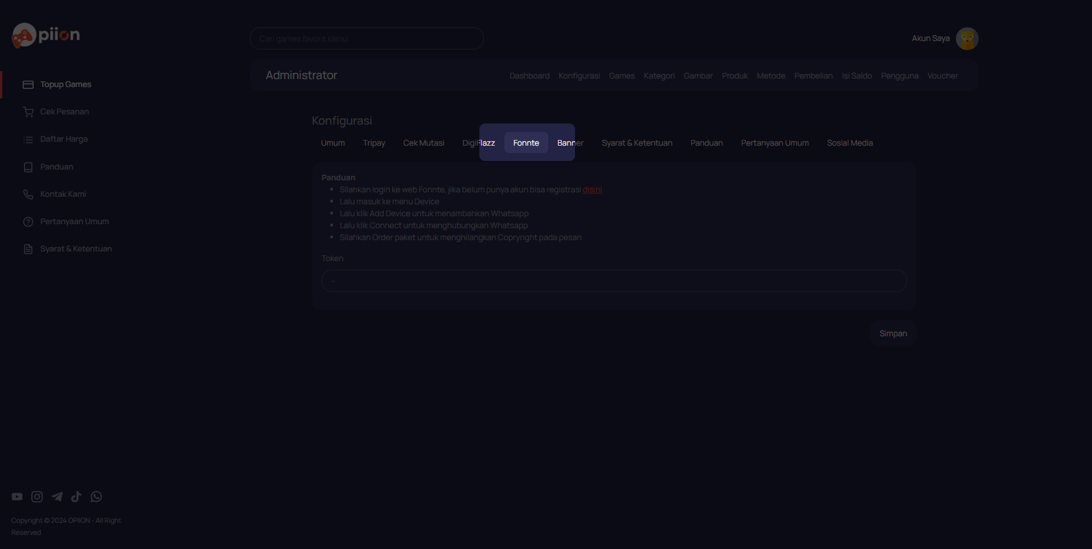This screenshot has width=1092, height=549.
Task: Open Pembelian in admin menu
Action: click(814, 76)
